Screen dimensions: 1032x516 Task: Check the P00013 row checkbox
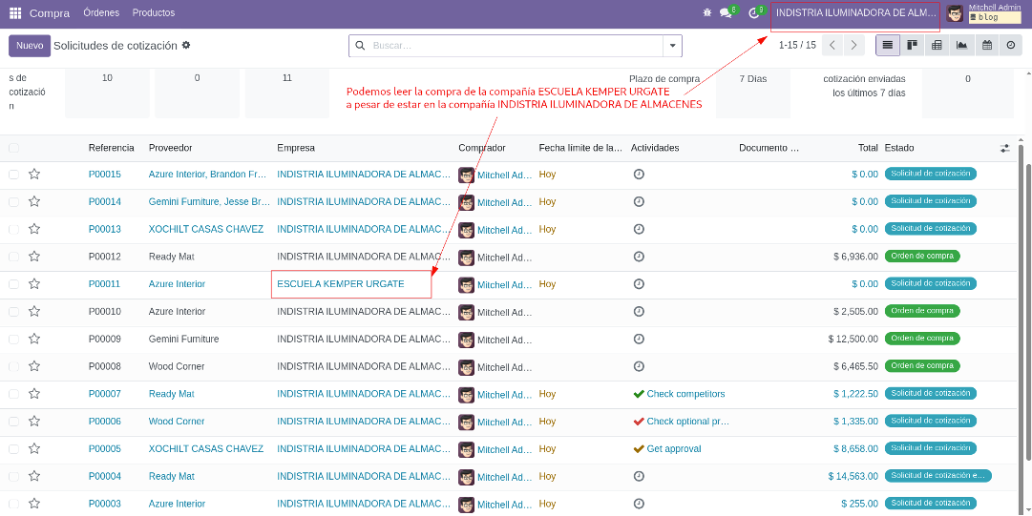point(13,230)
